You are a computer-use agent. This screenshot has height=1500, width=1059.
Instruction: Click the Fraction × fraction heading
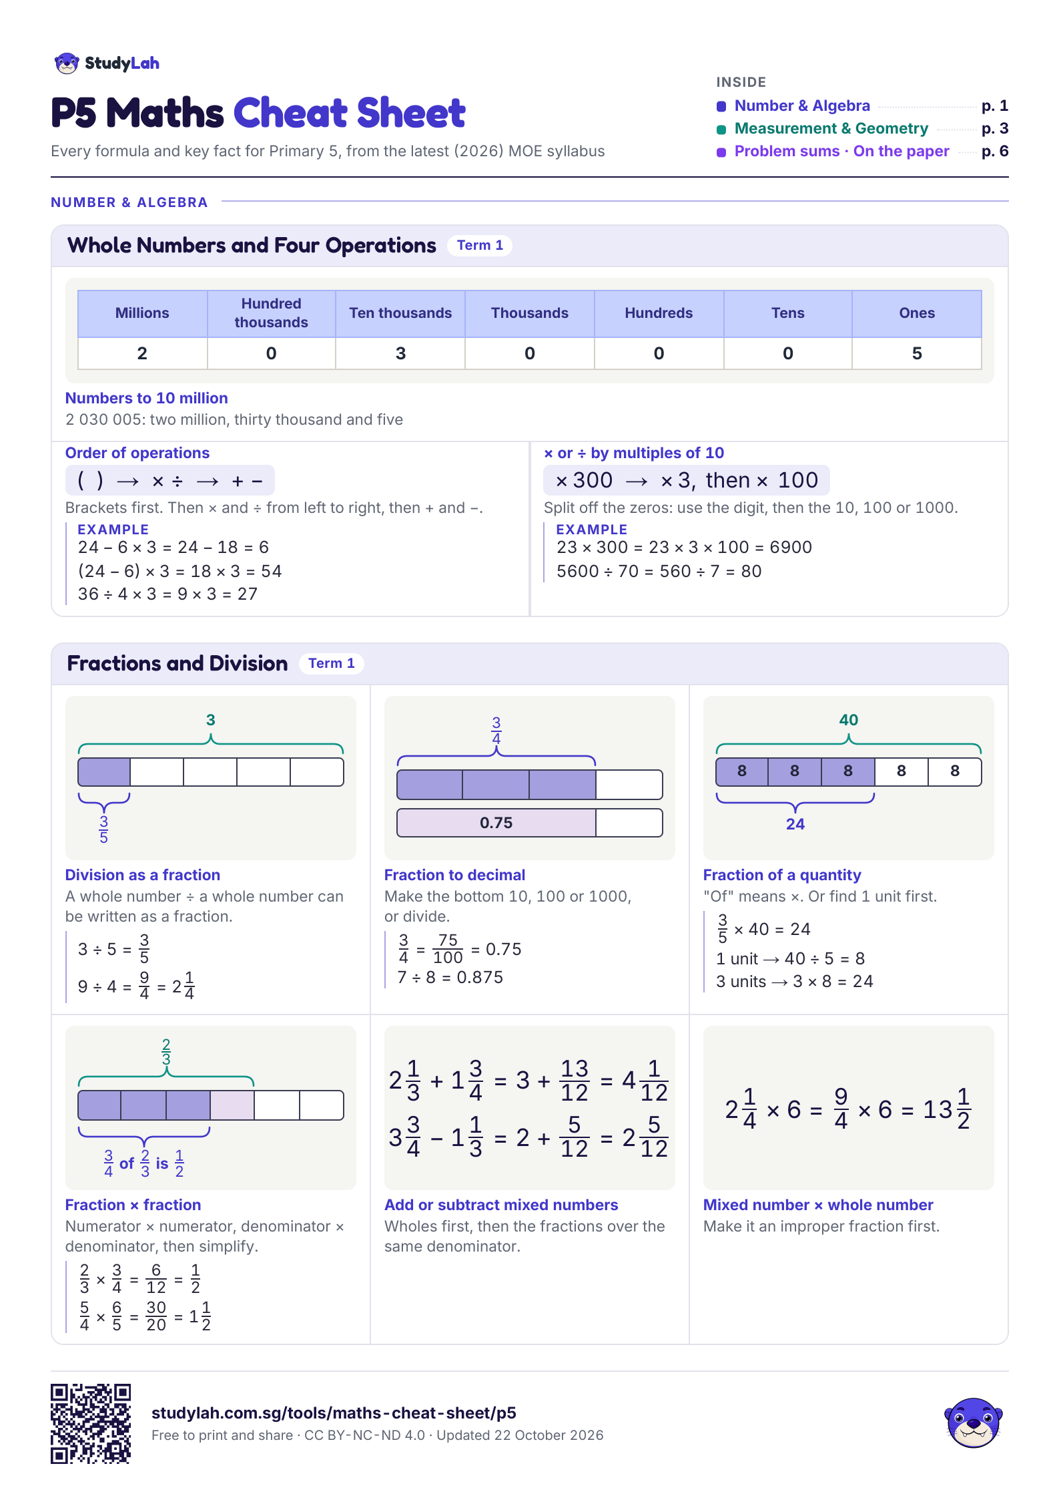click(x=133, y=1205)
